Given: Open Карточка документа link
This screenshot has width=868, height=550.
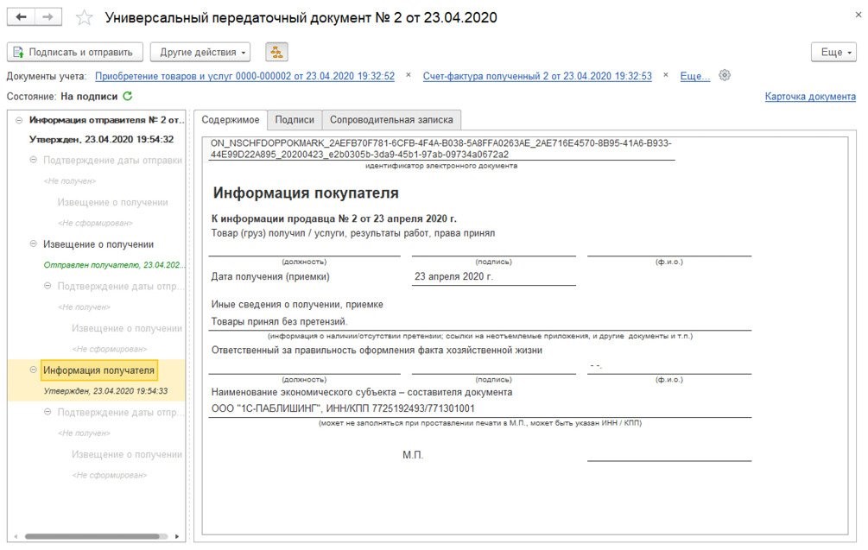Looking at the screenshot, I should (809, 97).
